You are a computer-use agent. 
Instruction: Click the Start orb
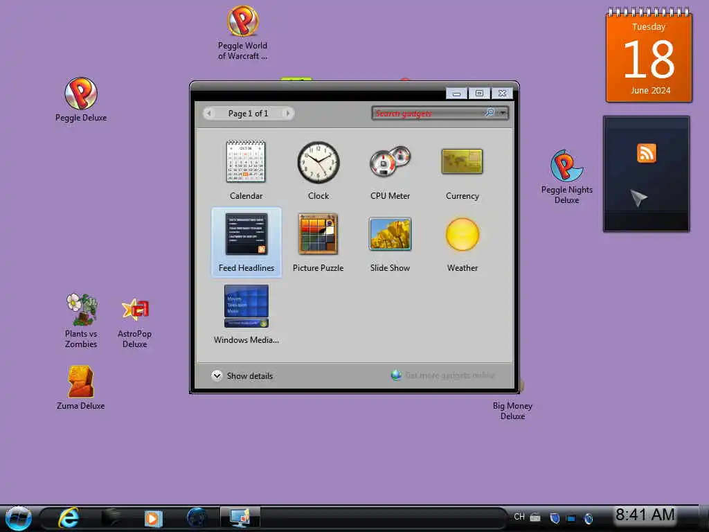click(x=19, y=518)
